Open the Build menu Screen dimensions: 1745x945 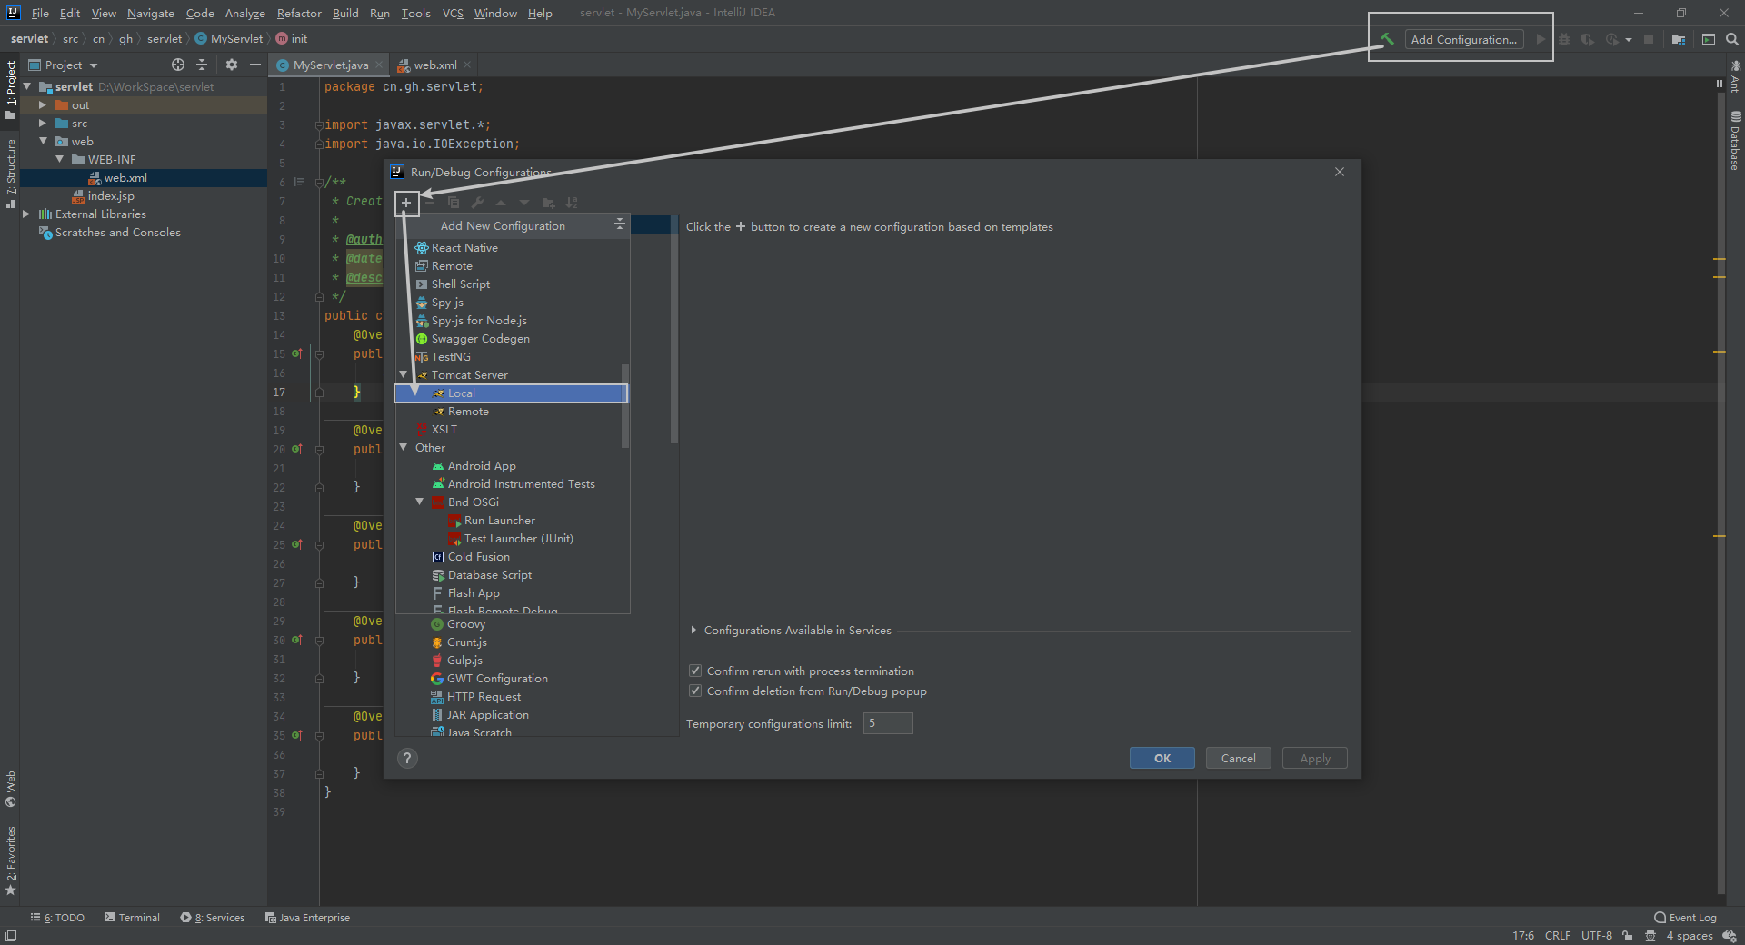[345, 13]
